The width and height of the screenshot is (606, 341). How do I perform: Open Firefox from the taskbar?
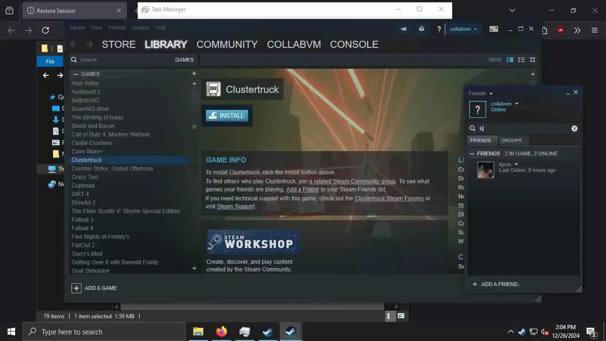tap(221, 332)
